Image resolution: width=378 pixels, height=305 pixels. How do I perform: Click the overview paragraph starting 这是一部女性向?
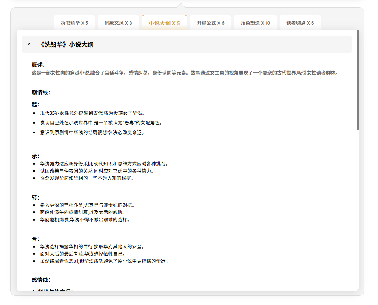[185, 73]
